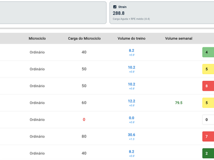Viewport: 214px width, 160px height.
Task: Click the red RPE 8 box
Action: point(208,86)
